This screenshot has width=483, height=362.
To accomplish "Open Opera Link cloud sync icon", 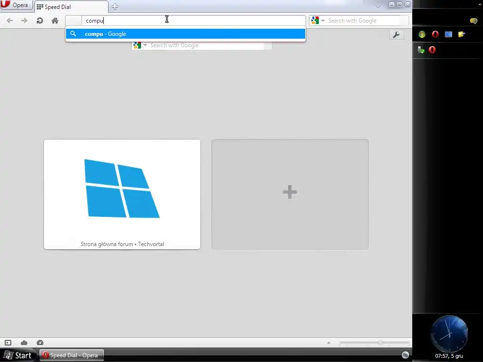I will click(24, 343).
